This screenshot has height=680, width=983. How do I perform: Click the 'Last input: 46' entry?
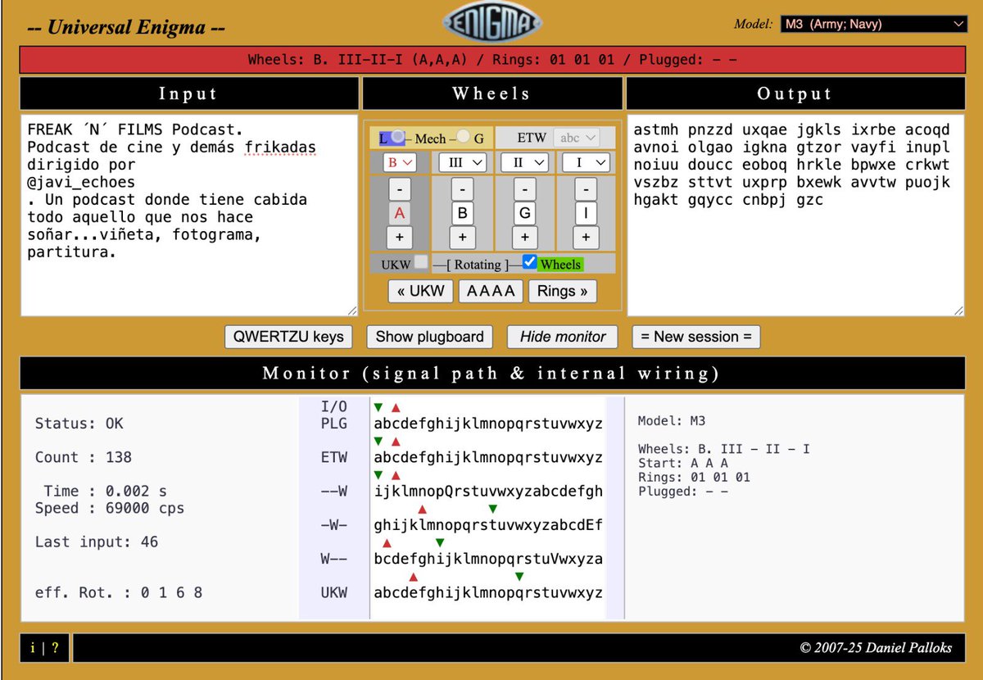point(97,542)
